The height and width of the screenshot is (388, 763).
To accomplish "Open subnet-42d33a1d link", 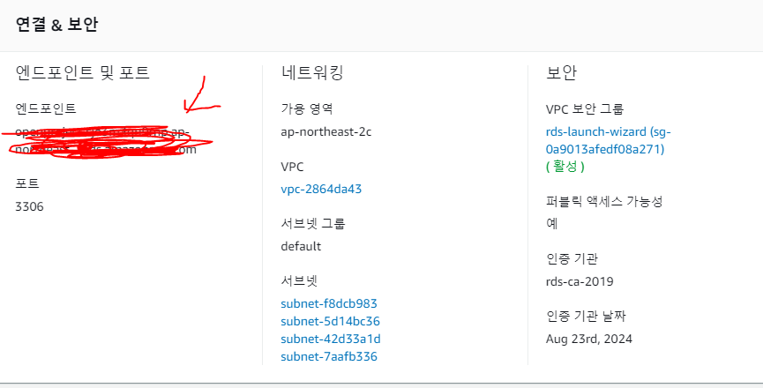I will [331, 339].
